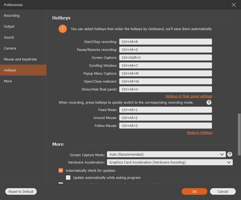Viewport: 241px width, 200px height.
Task: Click the orange exclamation info icon
Action: [62, 29]
